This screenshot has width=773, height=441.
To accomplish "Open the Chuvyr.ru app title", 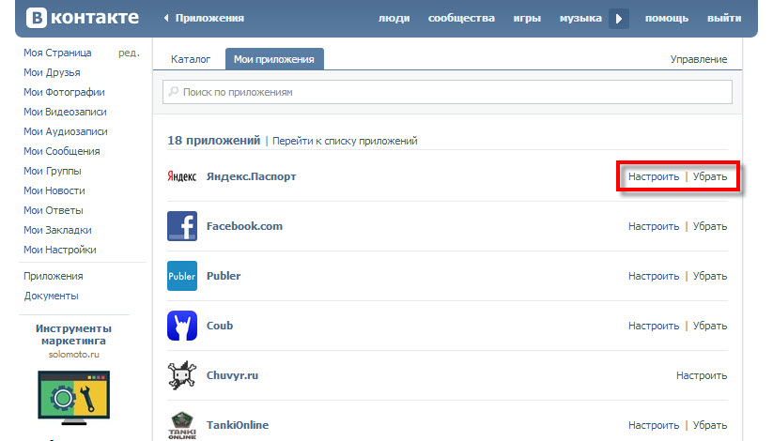I will pos(232,375).
